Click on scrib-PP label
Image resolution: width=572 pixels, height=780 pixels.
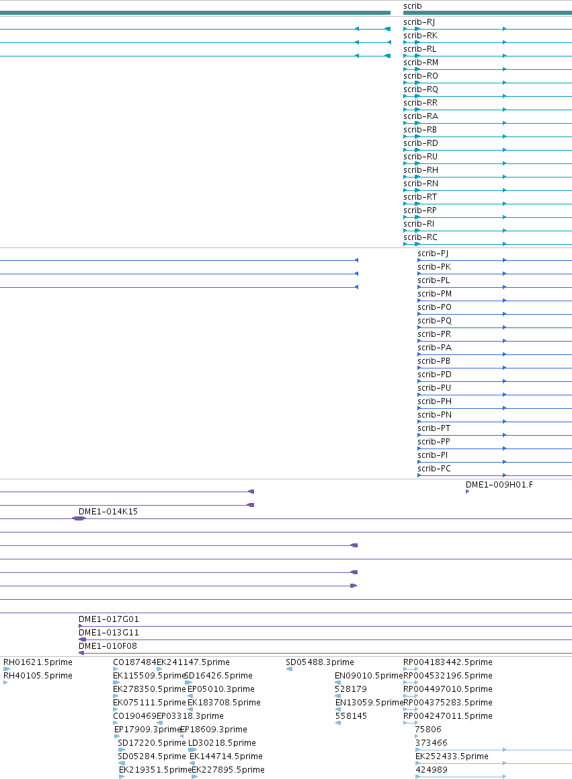point(434,441)
